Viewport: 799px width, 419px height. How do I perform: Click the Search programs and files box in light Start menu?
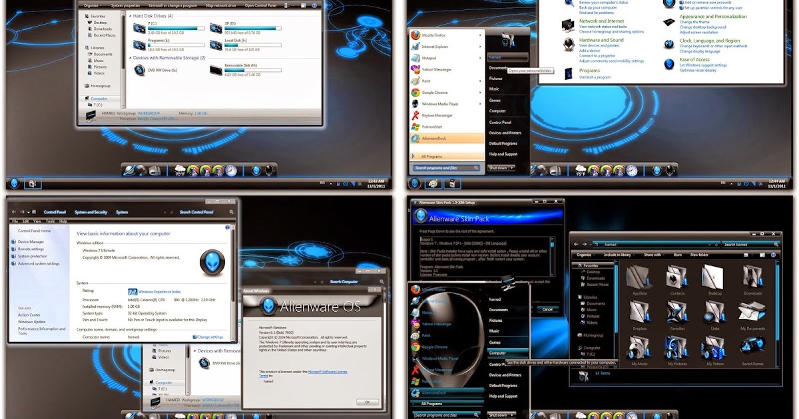coord(446,168)
